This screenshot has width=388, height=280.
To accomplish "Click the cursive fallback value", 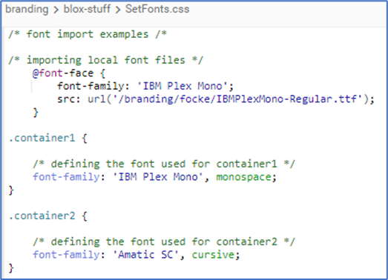I will 214,255.
